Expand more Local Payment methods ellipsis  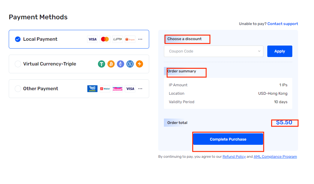(x=140, y=39)
